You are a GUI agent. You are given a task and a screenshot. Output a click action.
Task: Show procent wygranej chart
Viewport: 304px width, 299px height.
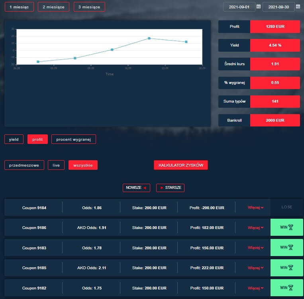(74, 139)
